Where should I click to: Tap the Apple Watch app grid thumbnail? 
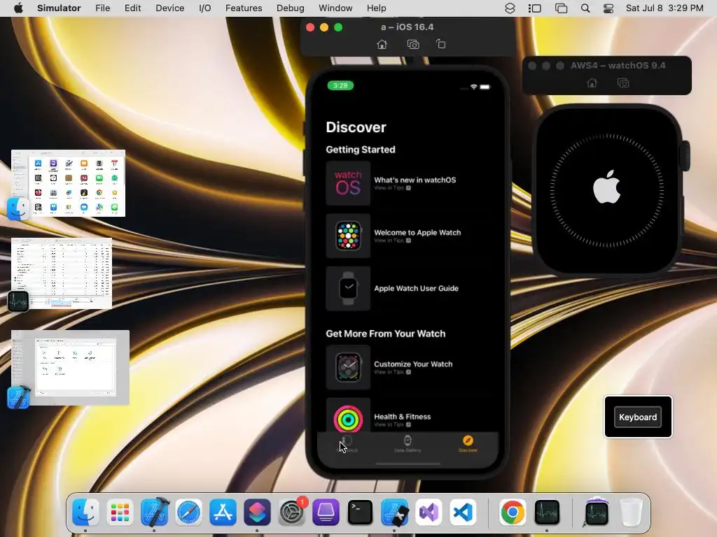[x=348, y=236]
